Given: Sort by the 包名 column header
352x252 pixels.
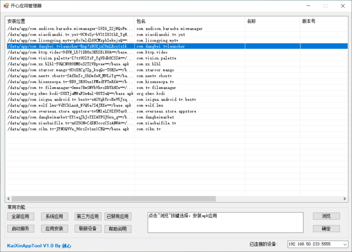Looking at the screenshot, I should tap(189, 21).
